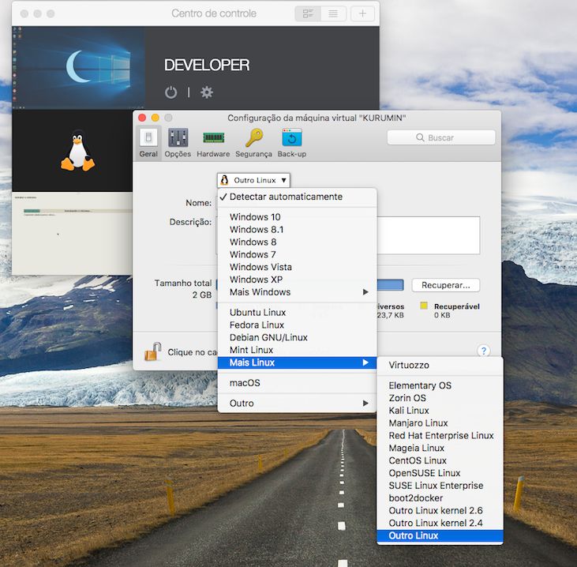The image size is (577, 567).
Task: Click the Linux penguin VM thumbnail
Action: pyautogui.click(x=77, y=151)
